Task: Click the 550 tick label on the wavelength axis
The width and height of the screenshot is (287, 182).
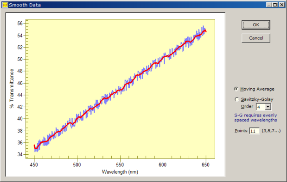Action: 120,164
